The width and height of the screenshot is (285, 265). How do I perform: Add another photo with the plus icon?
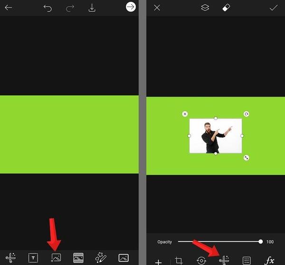click(158, 262)
